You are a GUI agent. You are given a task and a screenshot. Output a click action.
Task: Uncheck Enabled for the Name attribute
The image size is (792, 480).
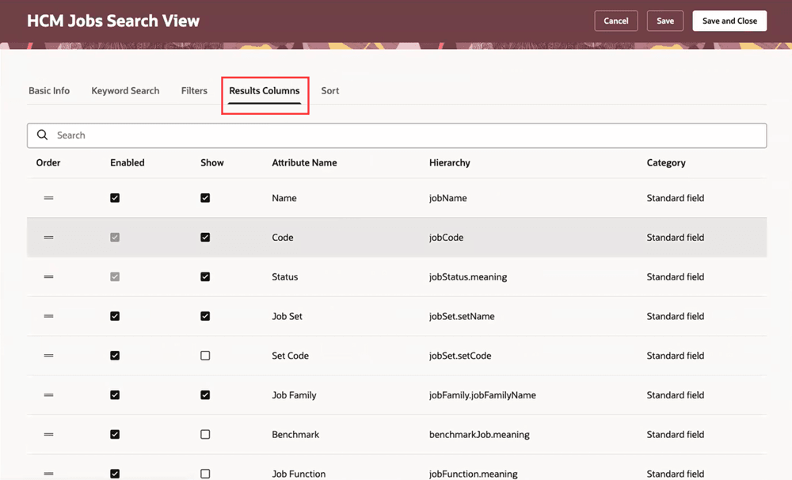click(115, 198)
